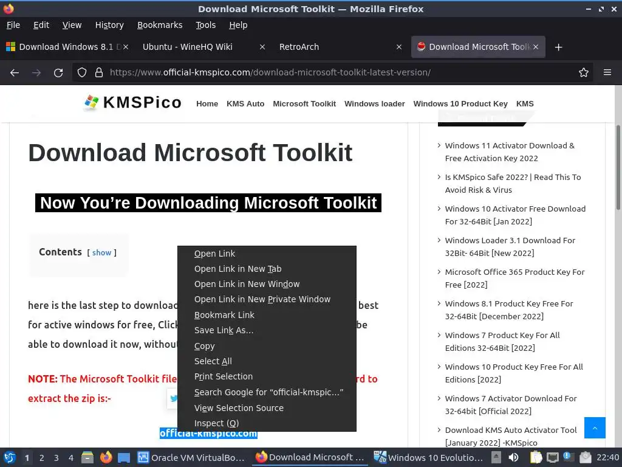
Task: Choose Open Link in New Tab
Action: click(x=267, y=269)
